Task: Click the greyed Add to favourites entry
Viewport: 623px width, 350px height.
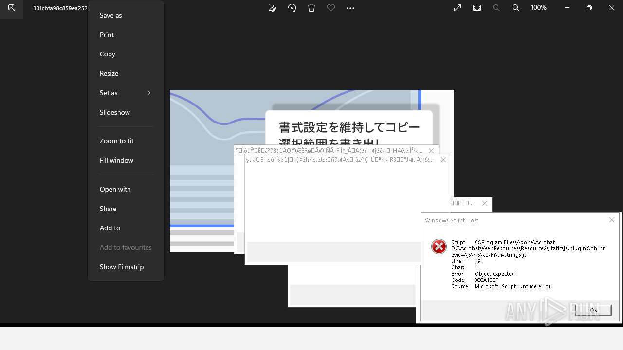Action: [126, 247]
